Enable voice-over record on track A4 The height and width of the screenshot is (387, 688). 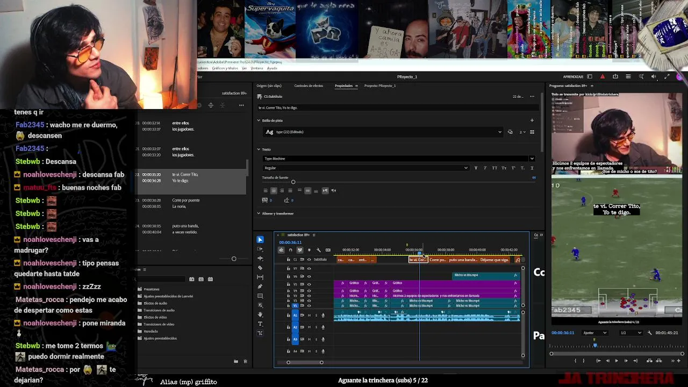322,352
